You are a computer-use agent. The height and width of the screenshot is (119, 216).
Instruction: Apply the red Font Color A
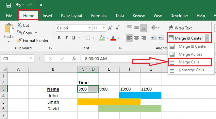[x=113, y=38]
